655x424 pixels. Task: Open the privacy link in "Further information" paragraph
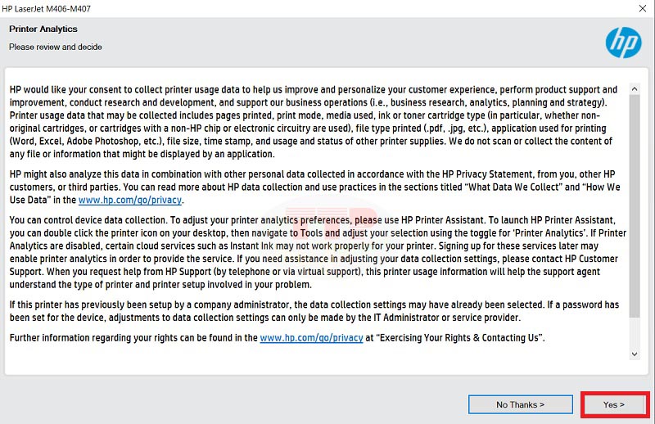click(x=311, y=338)
